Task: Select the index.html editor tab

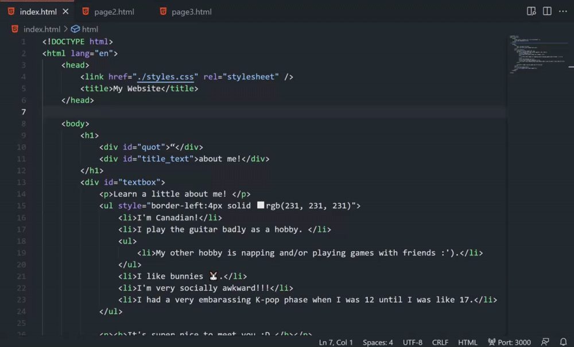Action: [x=38, y=11]
